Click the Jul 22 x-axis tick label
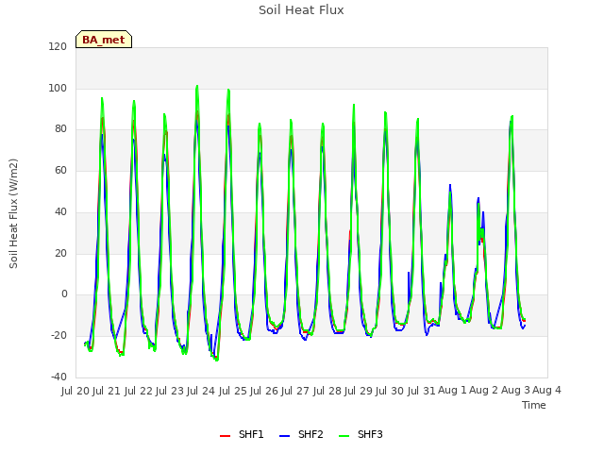 click(139, 391)
